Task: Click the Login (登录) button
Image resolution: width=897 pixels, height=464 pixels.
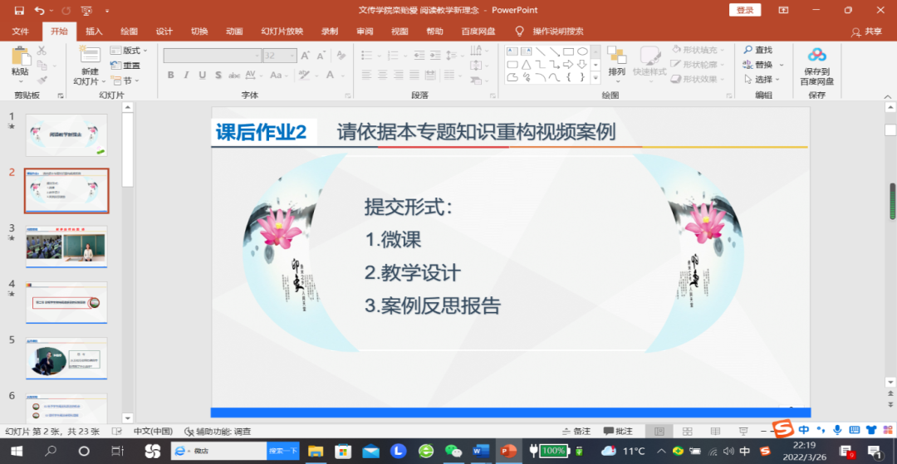Action: coord(744,10)
